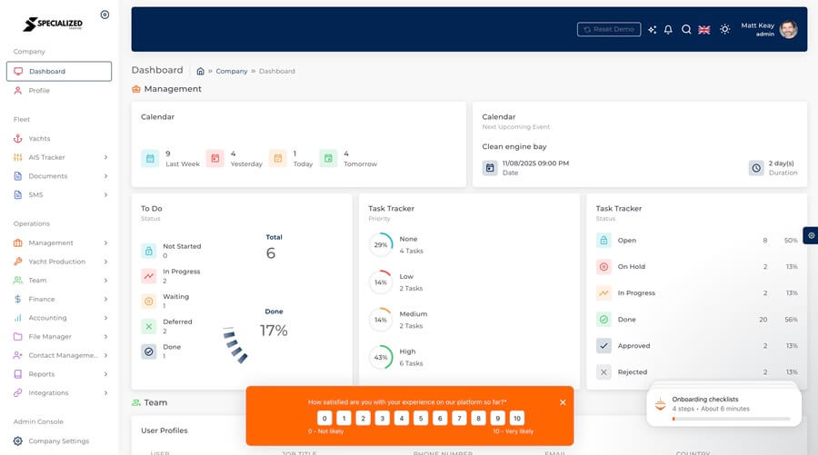
Task: Open the Profile sidebar item
Action: 39,91
